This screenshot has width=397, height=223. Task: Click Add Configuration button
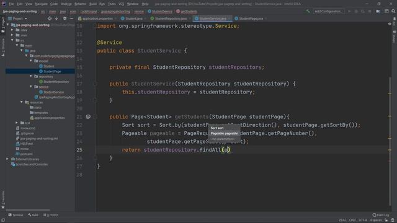328,11
